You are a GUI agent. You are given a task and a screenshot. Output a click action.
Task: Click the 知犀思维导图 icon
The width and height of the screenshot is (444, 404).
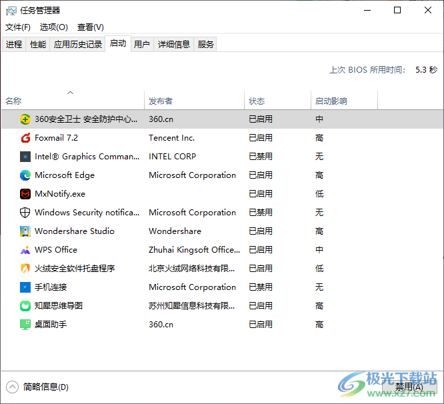(x=25, y=306)
